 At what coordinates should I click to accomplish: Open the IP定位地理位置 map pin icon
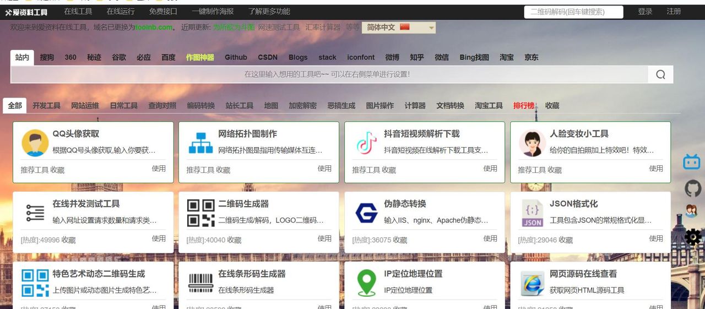point(366,283)
